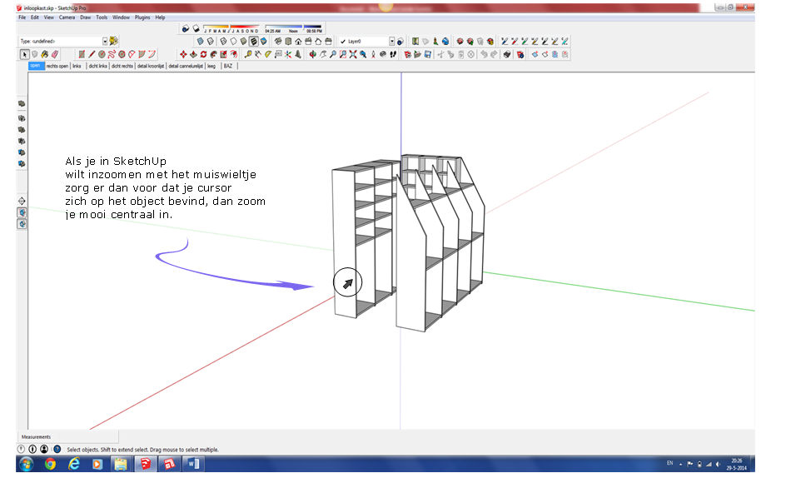
Task: Toggle shadows display on
Action: tap(196, 28)
